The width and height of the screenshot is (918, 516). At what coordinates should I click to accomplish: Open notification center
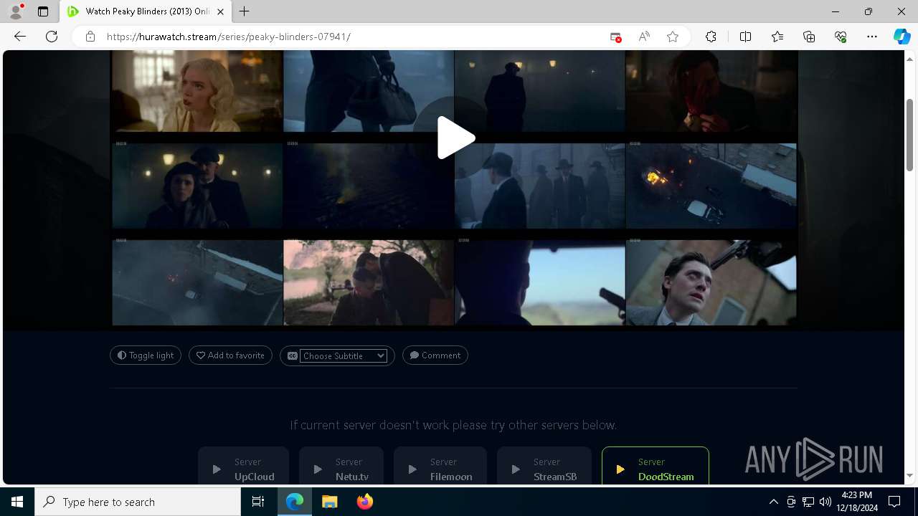(x=894, y=502)
